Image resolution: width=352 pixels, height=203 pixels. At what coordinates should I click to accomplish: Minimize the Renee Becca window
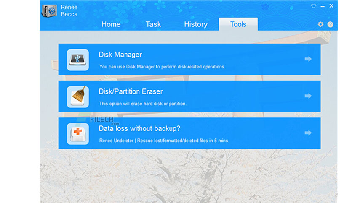(x=323, y=6)
